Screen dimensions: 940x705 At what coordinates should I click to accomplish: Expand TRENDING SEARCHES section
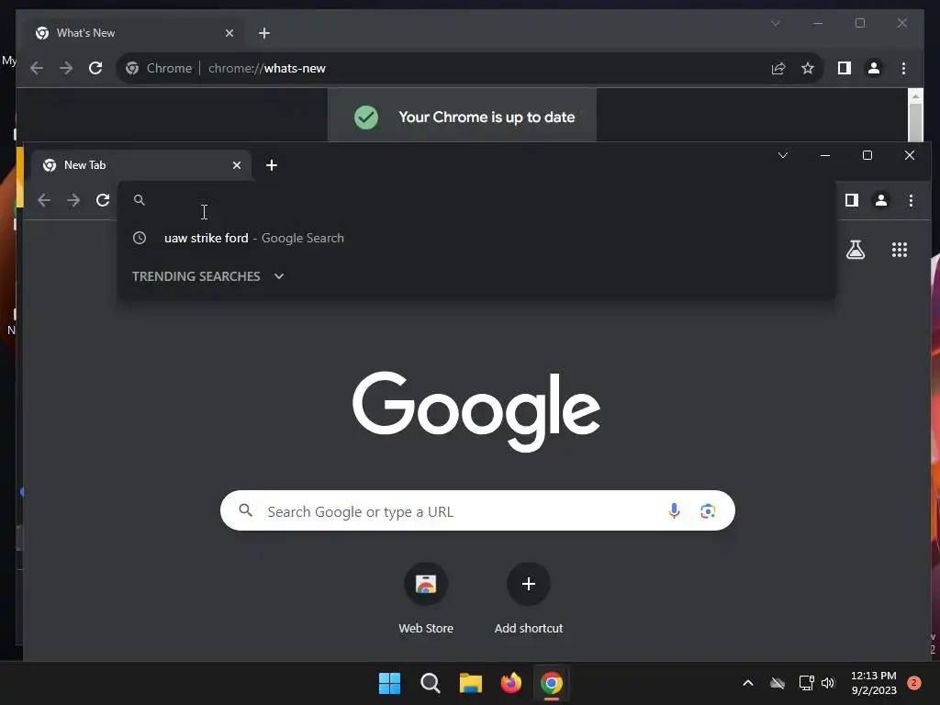pos(208,276)
